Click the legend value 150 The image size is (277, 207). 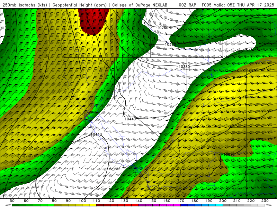pyautogui.click(x=153, y=201)
